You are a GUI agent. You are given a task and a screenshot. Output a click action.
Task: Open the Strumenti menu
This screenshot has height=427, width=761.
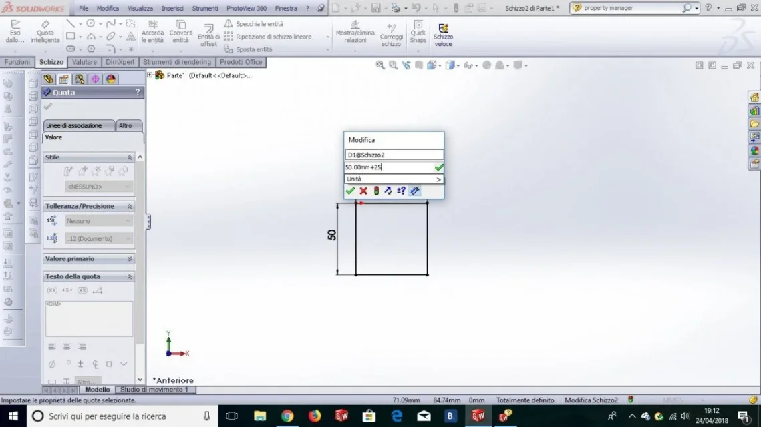(205, 8)
